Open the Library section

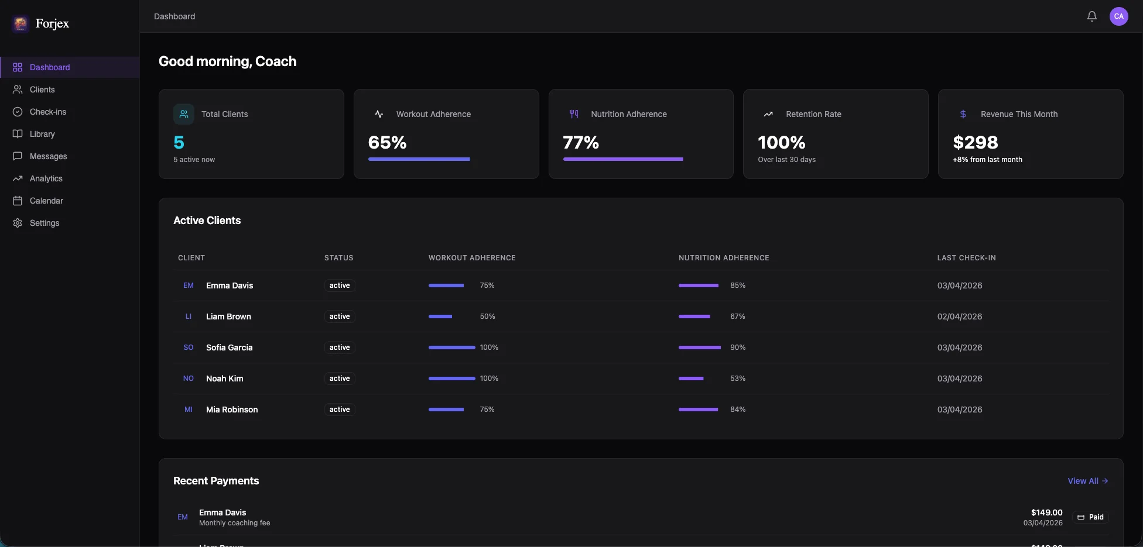(42, 134)
